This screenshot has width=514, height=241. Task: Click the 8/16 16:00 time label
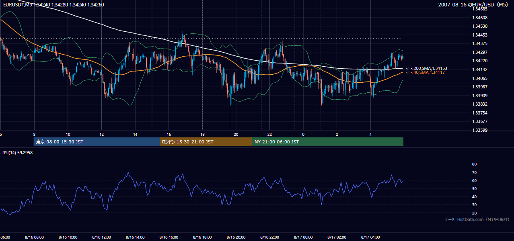[169, 237]
